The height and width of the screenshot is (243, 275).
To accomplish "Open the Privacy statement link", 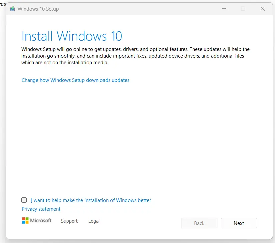I will click(x=41, y=209).
